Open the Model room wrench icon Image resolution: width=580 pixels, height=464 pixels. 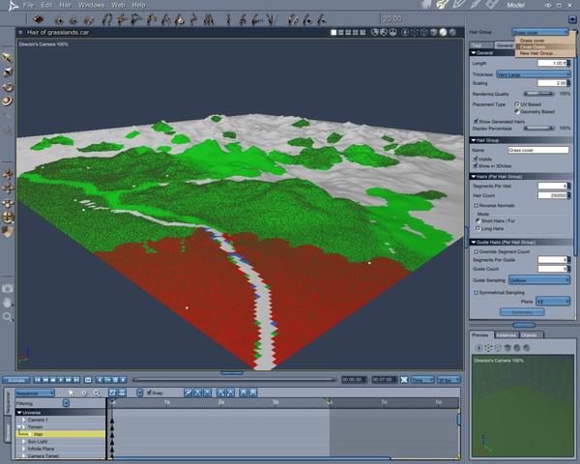(442, 5)
